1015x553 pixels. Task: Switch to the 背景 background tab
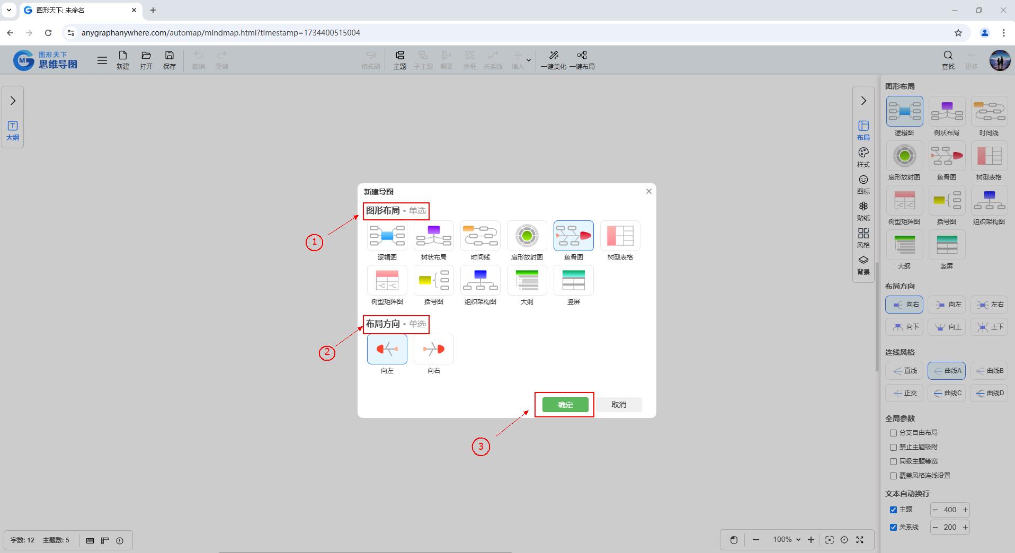click(863, 265)
